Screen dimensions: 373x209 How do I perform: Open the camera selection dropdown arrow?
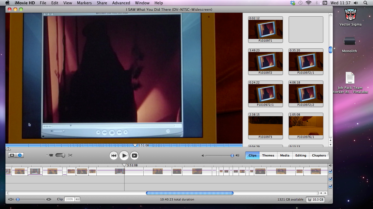[x=47, y=155]
